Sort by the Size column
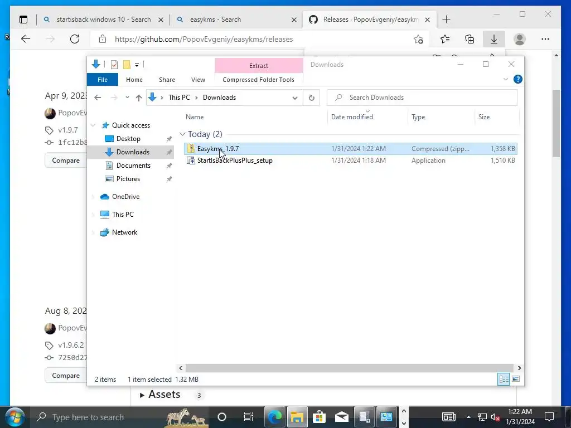The width and height of the screenshot is (571, 428). pyautogui.click(x=484, y=117)
